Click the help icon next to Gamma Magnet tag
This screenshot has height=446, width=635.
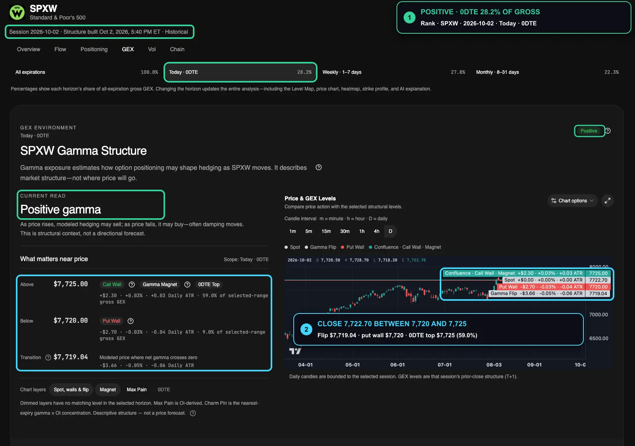[187, 285]
